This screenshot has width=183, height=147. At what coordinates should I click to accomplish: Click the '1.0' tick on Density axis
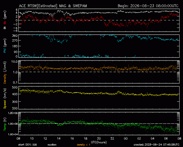tap(15, 72)
